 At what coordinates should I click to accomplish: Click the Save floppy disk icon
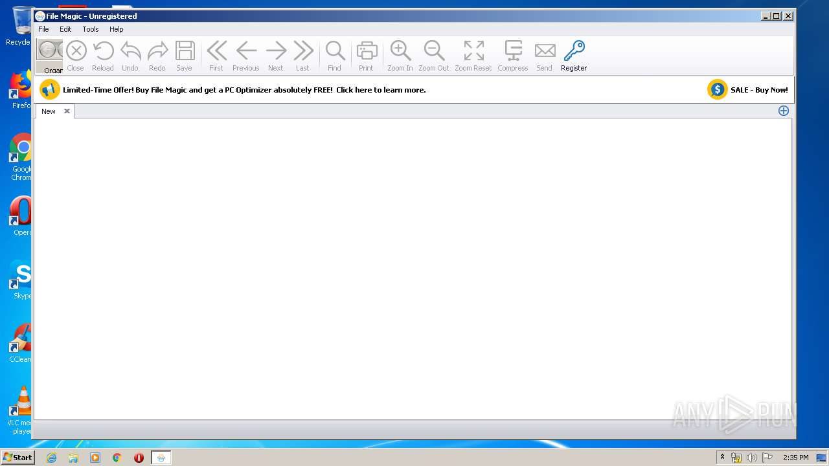click(x=185, y=50)
